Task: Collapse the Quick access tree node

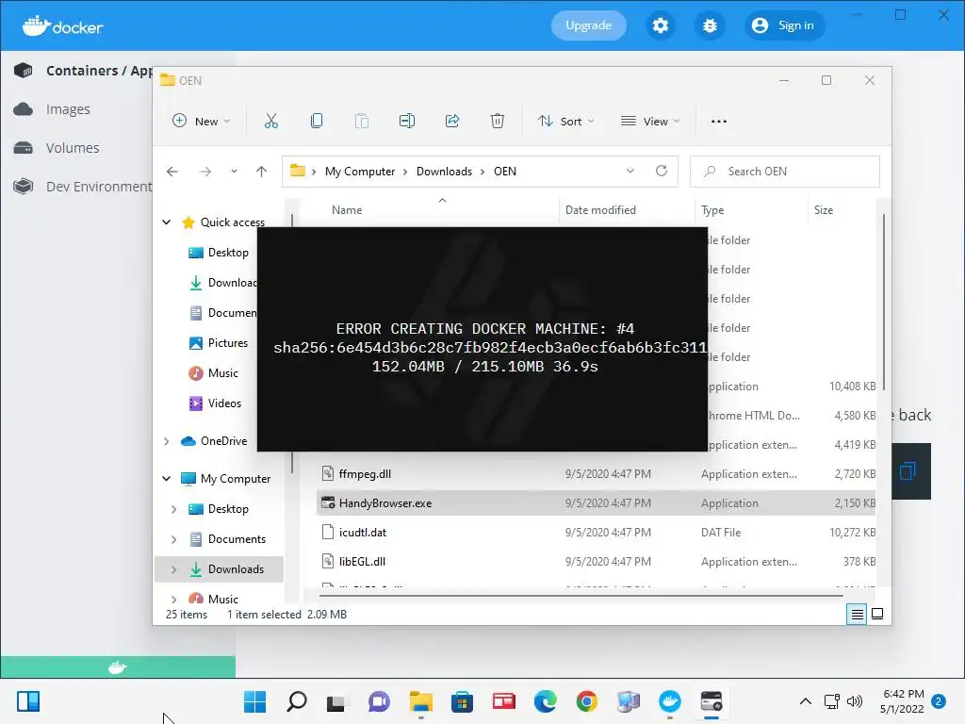Action: point(166,222)
